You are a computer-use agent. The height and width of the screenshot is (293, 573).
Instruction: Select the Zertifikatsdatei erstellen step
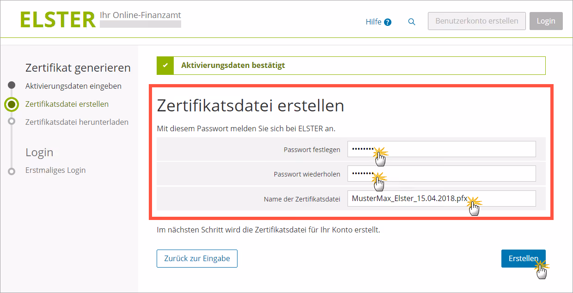tap(67, 104)
